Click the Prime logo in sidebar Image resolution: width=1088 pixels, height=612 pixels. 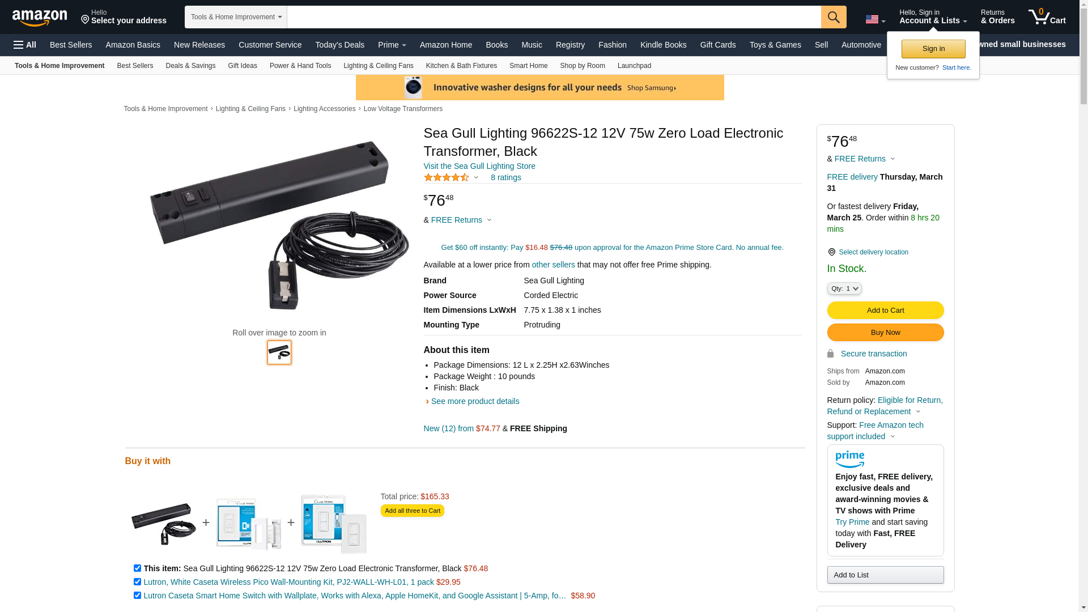tap(849, 459)
